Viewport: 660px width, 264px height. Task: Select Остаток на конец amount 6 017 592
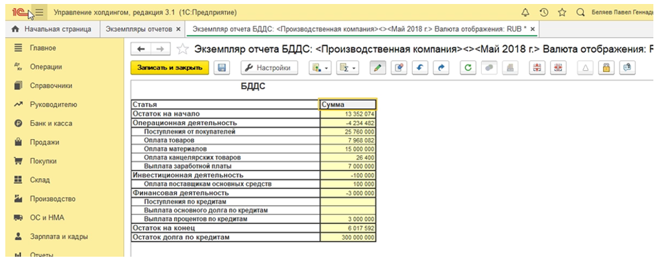348,228
